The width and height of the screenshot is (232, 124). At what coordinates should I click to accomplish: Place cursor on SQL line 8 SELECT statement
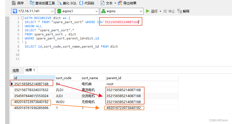(x=71, y=46)
